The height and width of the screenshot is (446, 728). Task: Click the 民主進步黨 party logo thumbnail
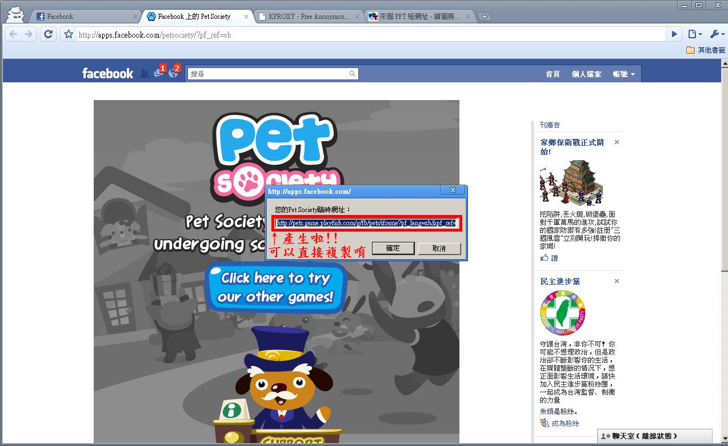[563, 313]
